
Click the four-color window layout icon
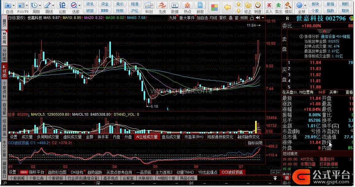tap(214, 7)
